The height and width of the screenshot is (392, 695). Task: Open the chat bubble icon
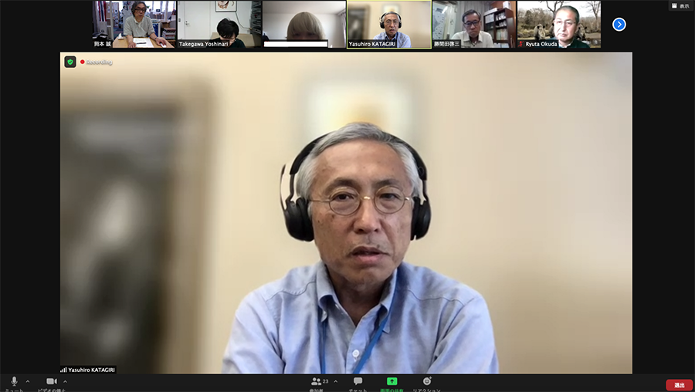tap(358, 381)
